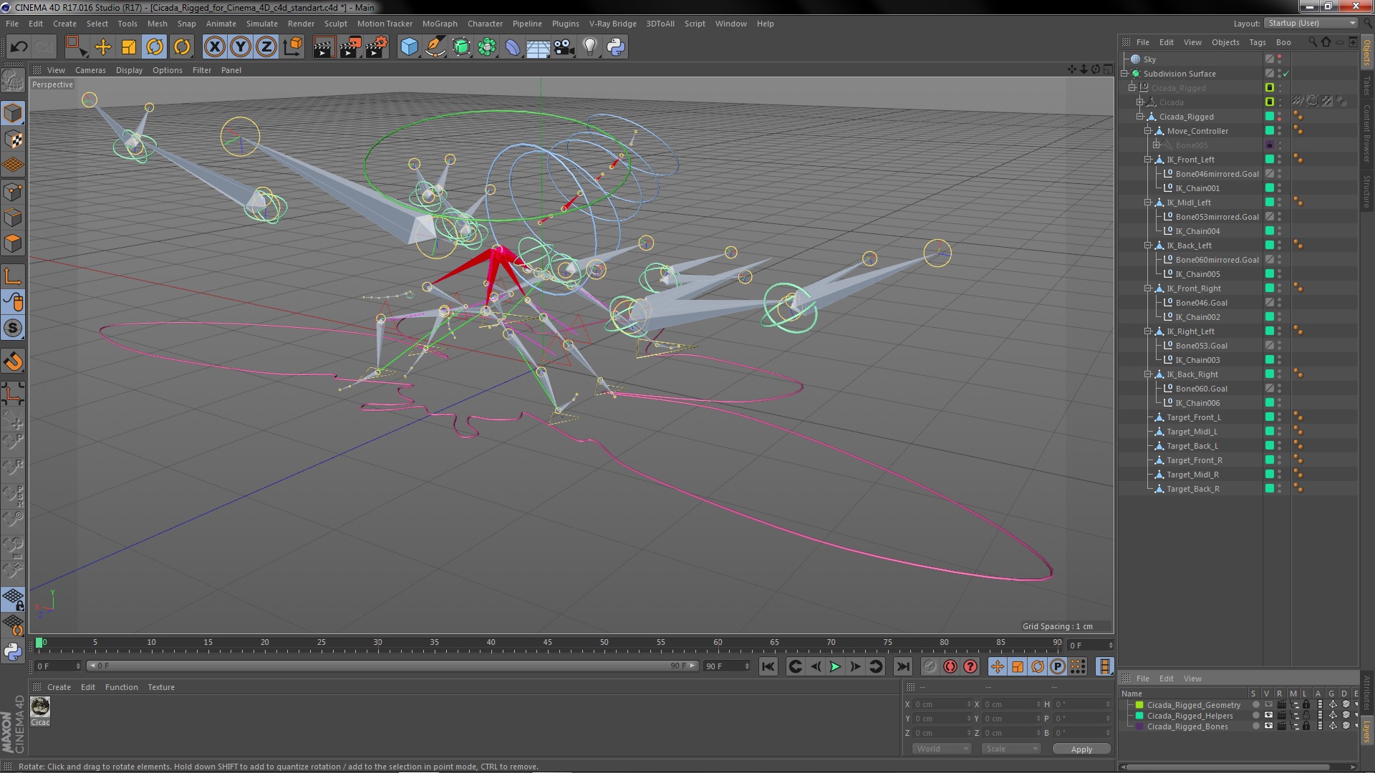Viewport: 1375px width, 773px height.
Task: Select the Rotate tool
Action: click(155, 47)
